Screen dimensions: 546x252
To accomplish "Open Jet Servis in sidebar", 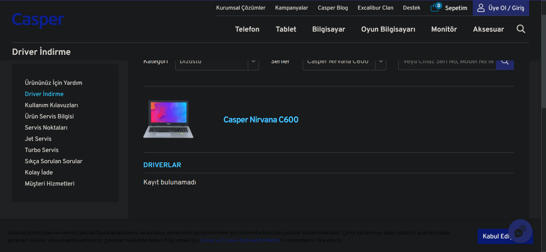I will [x=38, y=139].
